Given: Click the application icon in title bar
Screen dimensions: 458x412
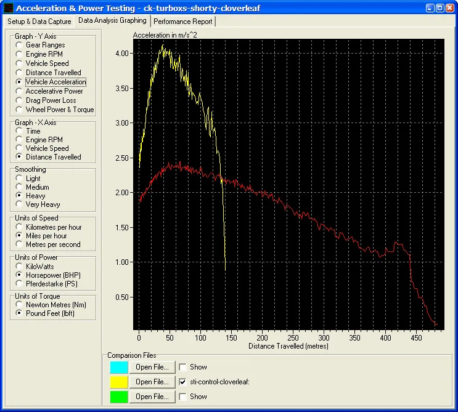Looking at the screenshot, I should coord(7,8).
